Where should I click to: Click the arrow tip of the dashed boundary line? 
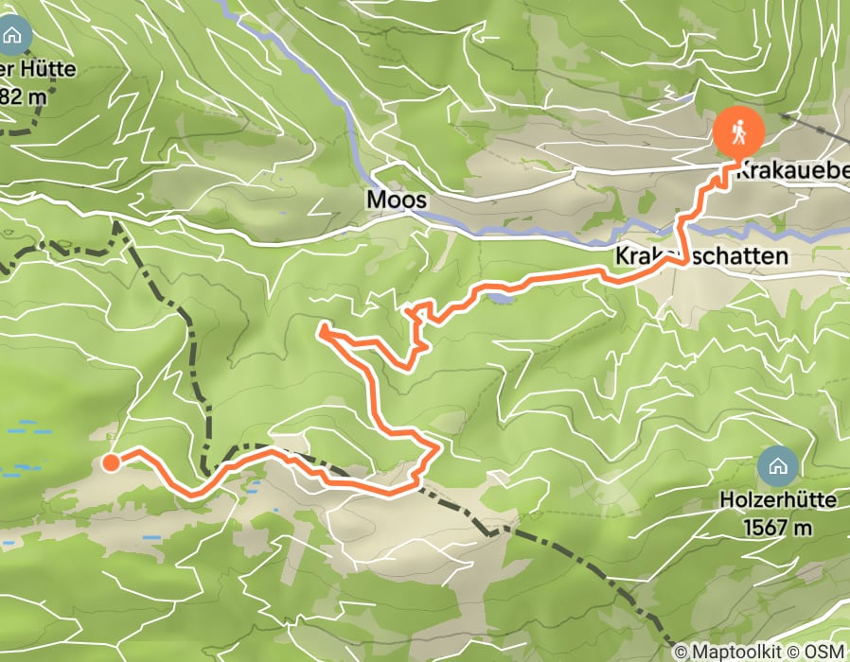tap(116, 224)
